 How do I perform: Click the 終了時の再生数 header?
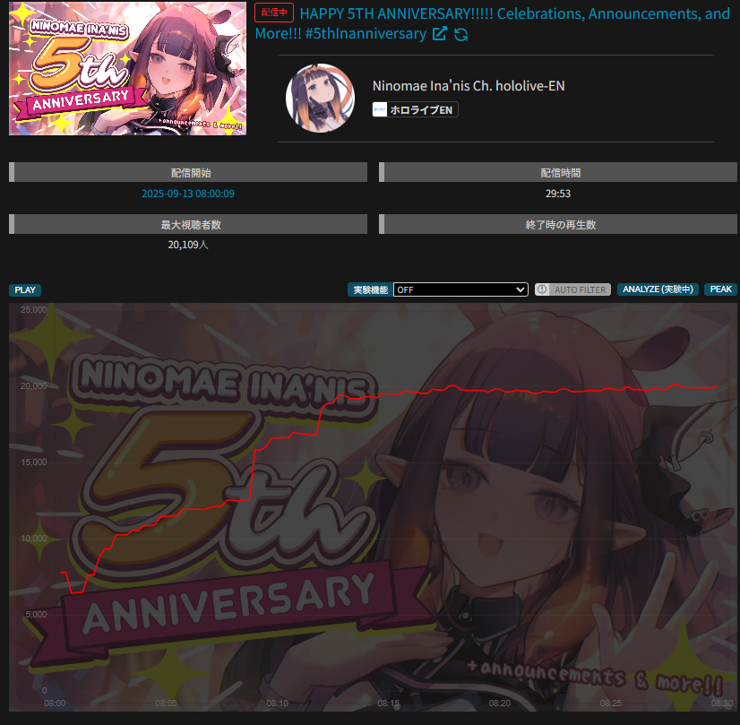(558, 224)
